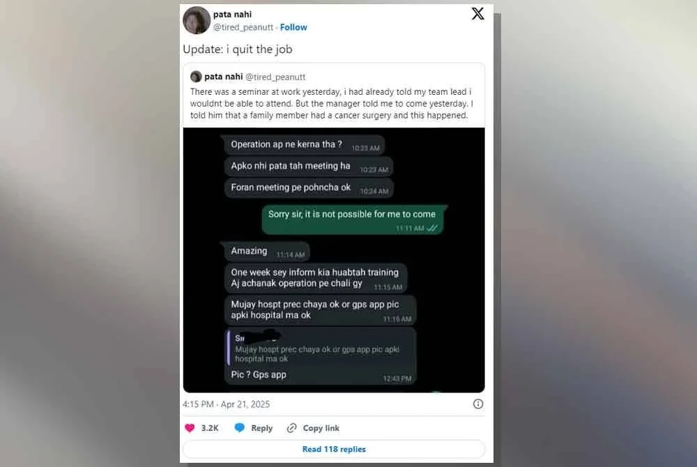Screen dimensions: 697x467
Task: Click the quoted pata nahi name
Action: (224, 77)
